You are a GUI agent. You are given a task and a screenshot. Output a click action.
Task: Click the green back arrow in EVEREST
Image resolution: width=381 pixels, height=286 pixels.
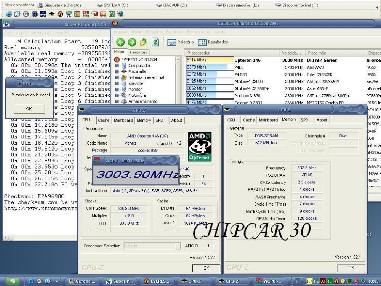point(121,42)
